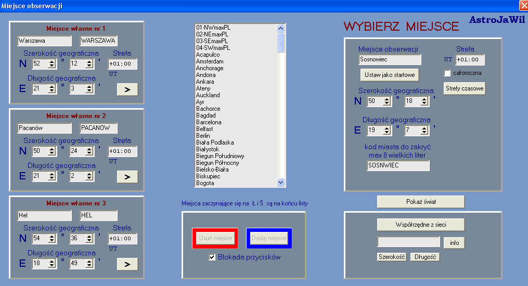
Task: Click the Długość button
Action: [x=425, y=257]
